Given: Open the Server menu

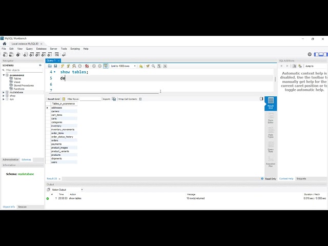Looking at the screenshot, I should point(53,49).
